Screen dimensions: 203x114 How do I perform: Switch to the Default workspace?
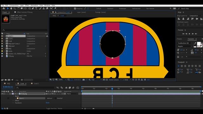[99, 9]
